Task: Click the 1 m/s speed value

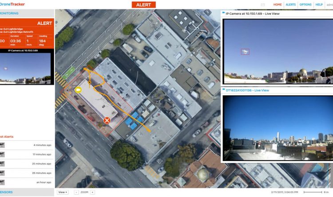Action: pyautogui.click(x=28, y=41)
